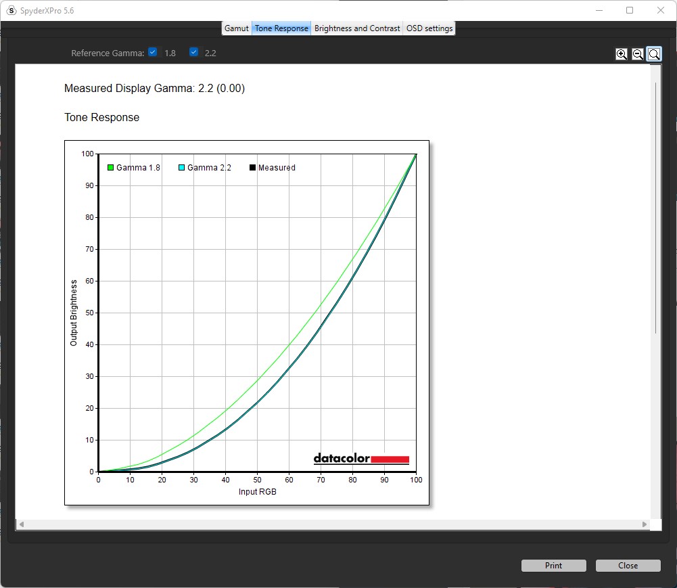Click the reset zoom magnifier icon

pos(654,54)
